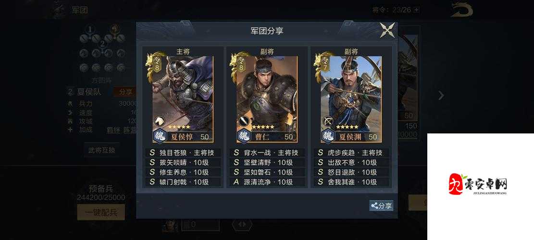Select the 独目苍狼 · 主将技 skill row

183,153
